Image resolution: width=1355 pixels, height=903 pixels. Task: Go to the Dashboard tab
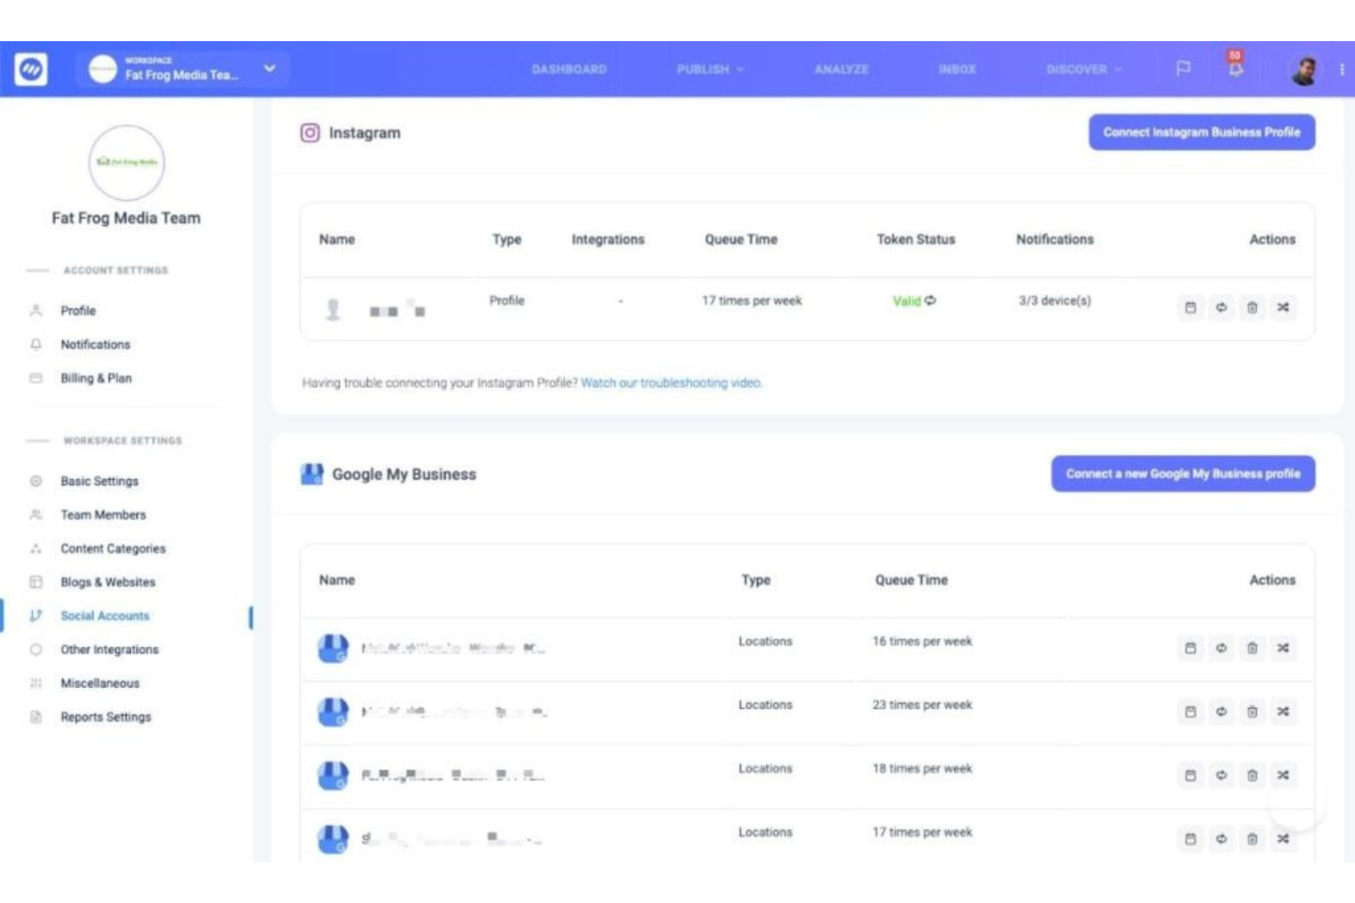569,70
